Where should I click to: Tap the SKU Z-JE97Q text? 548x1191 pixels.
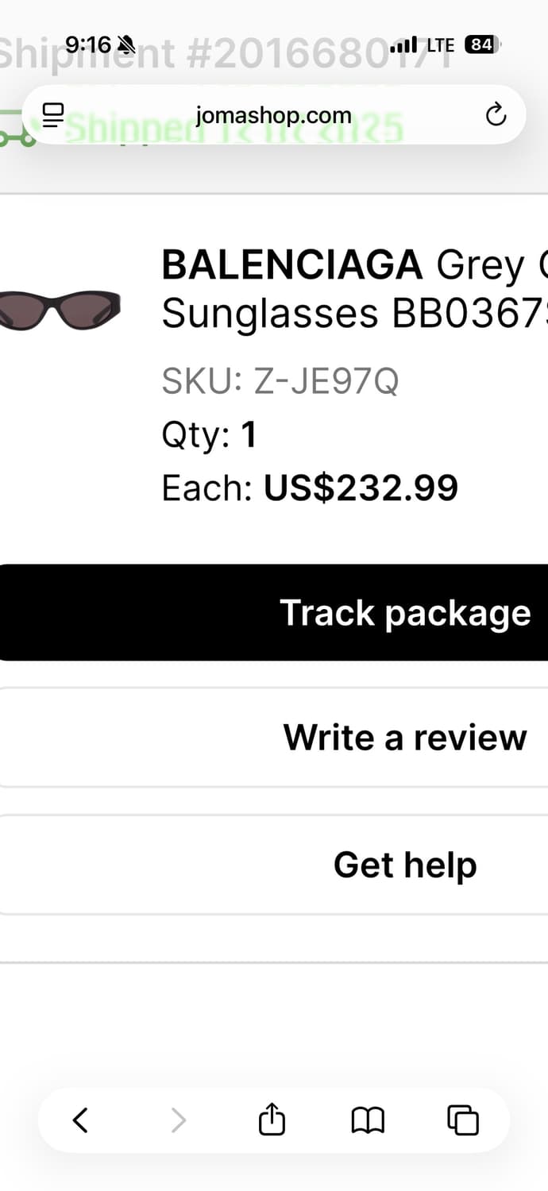coord(280,382)
